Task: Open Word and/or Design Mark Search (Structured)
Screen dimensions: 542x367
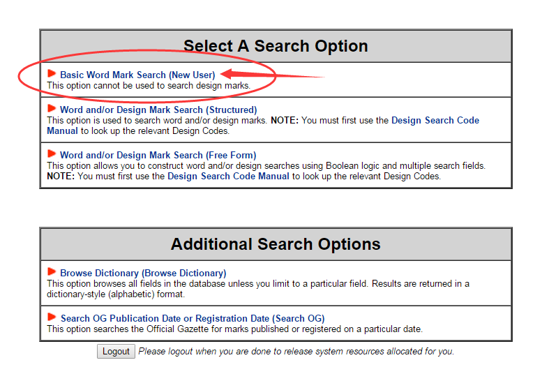Action: tap(158, 110)
